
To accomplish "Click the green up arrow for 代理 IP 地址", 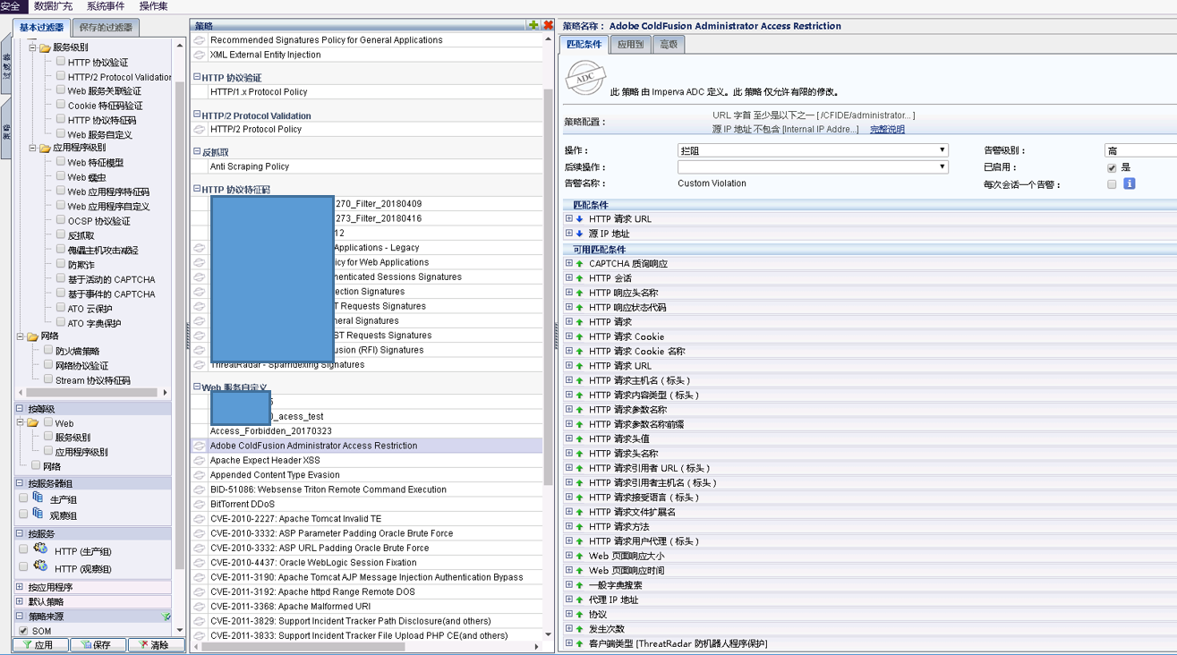I will click(580, 600).
